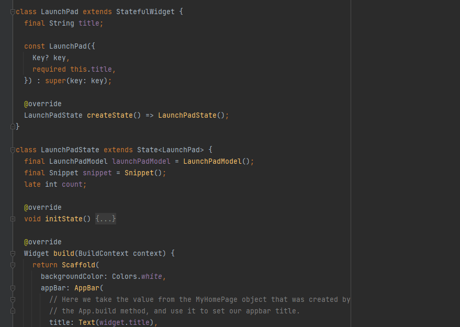This screenshot has height=327, width=460.
Task: Collapse the LaunchPadState class in gutter
Action: [x=13, y=150]
